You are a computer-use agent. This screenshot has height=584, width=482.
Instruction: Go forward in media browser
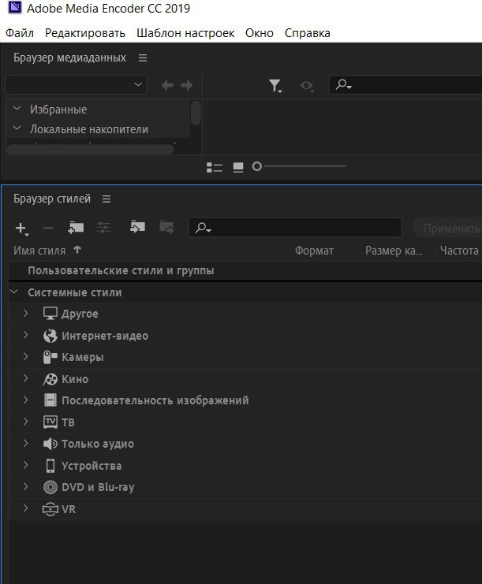187,85
